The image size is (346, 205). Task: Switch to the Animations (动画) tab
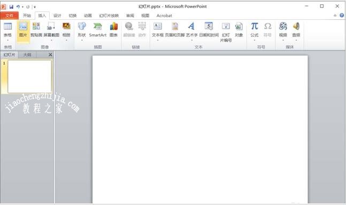(x=88, y=16)
